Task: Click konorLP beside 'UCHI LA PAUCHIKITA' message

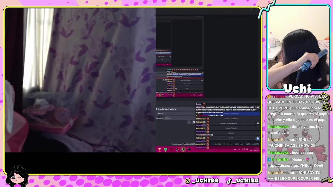Action: [x=276, y=139]
